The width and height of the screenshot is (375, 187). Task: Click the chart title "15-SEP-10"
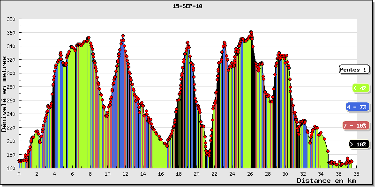[187, 6]
